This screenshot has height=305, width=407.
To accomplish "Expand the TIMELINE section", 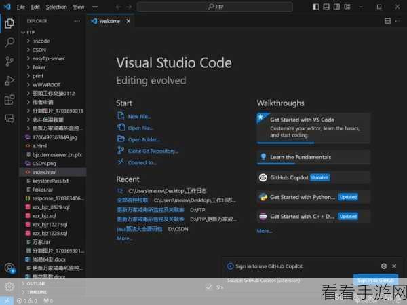I will [53, 292].
